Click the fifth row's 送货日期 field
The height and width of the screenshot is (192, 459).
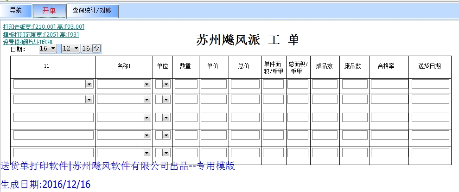431,153
